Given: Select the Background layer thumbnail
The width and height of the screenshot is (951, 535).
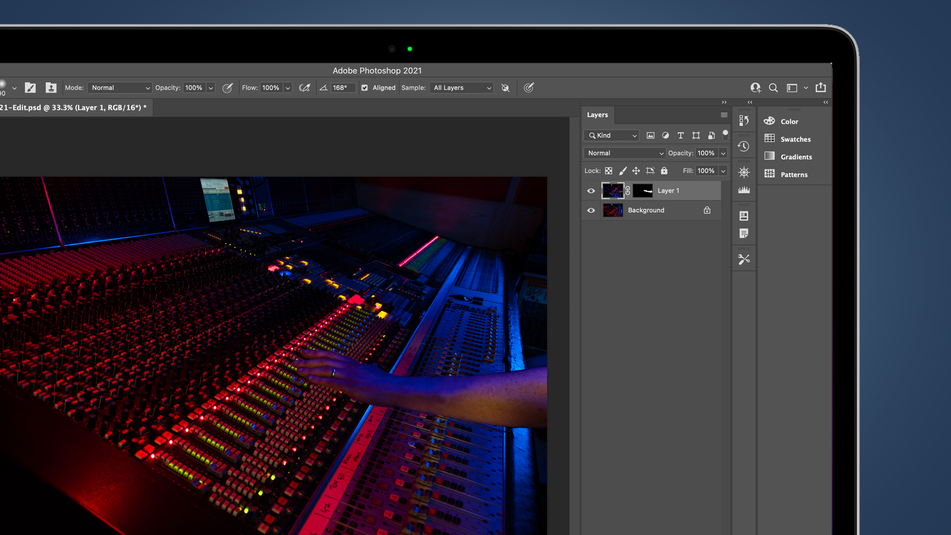Looking at the screenshot, I should click(x=613, y=210).
